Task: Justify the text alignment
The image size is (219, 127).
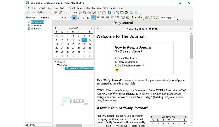Action: point(107,18)
